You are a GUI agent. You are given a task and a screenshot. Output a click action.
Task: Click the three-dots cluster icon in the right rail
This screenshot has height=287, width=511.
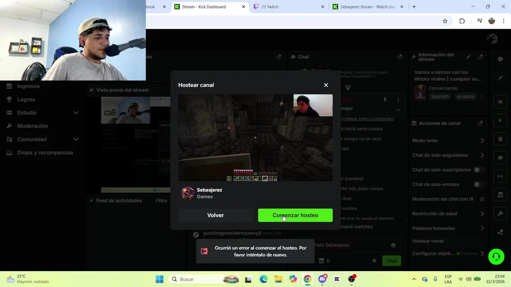pyautogui.click(x=500, y=232)
